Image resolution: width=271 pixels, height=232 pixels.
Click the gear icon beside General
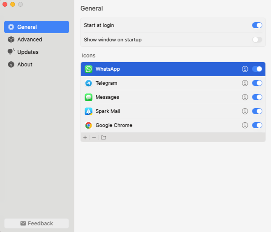tap(11, 27)
